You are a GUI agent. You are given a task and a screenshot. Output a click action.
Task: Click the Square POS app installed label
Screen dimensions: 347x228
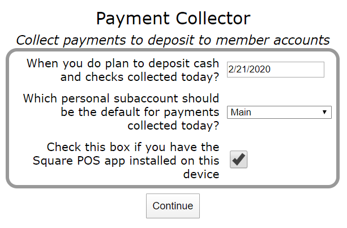click(133, 161)
